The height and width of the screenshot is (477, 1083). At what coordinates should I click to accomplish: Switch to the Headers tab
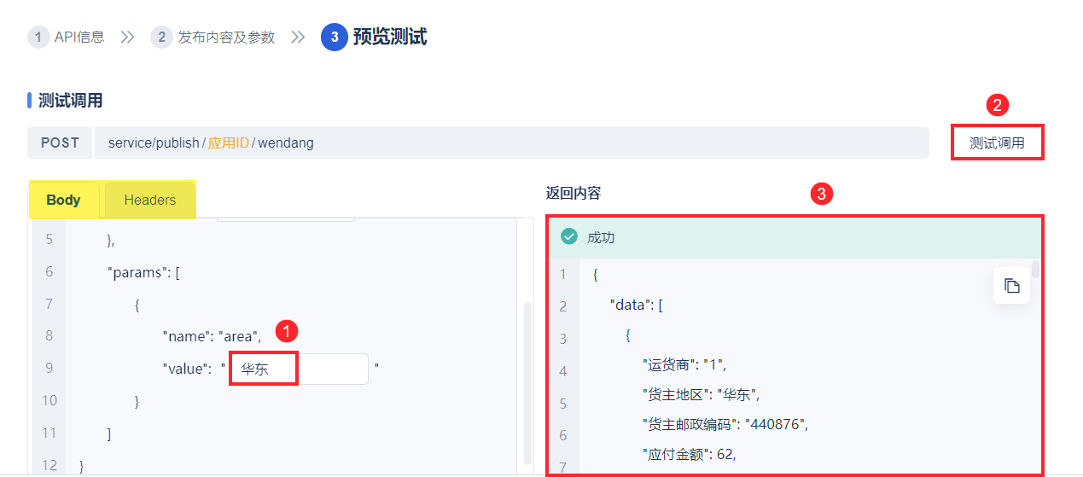150,200
